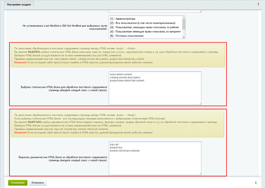Viewport: 265px width, 188px height.
Task: Choose the "[3]" rating voters group option
Action: click(145, 27)
